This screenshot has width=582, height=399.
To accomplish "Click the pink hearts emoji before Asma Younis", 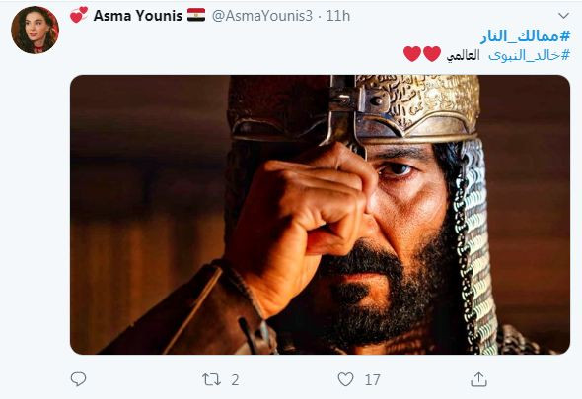I will [x=79, y=15].
